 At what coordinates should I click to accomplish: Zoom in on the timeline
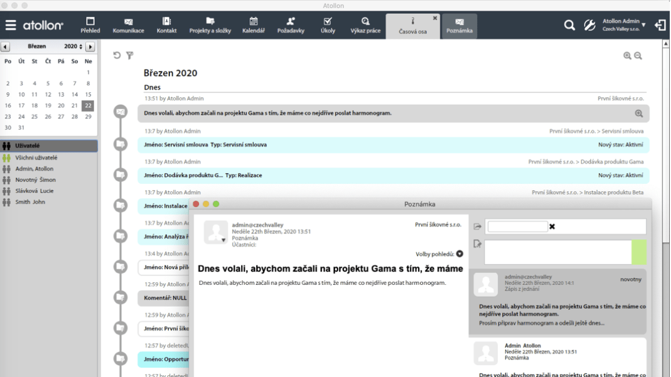(x=627, y=56)
